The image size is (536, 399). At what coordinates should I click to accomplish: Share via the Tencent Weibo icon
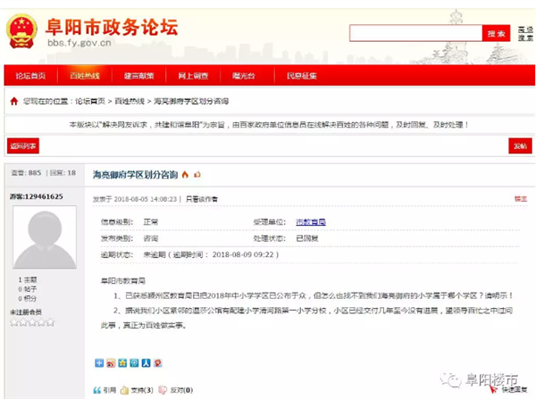click(x=134, y=363)
